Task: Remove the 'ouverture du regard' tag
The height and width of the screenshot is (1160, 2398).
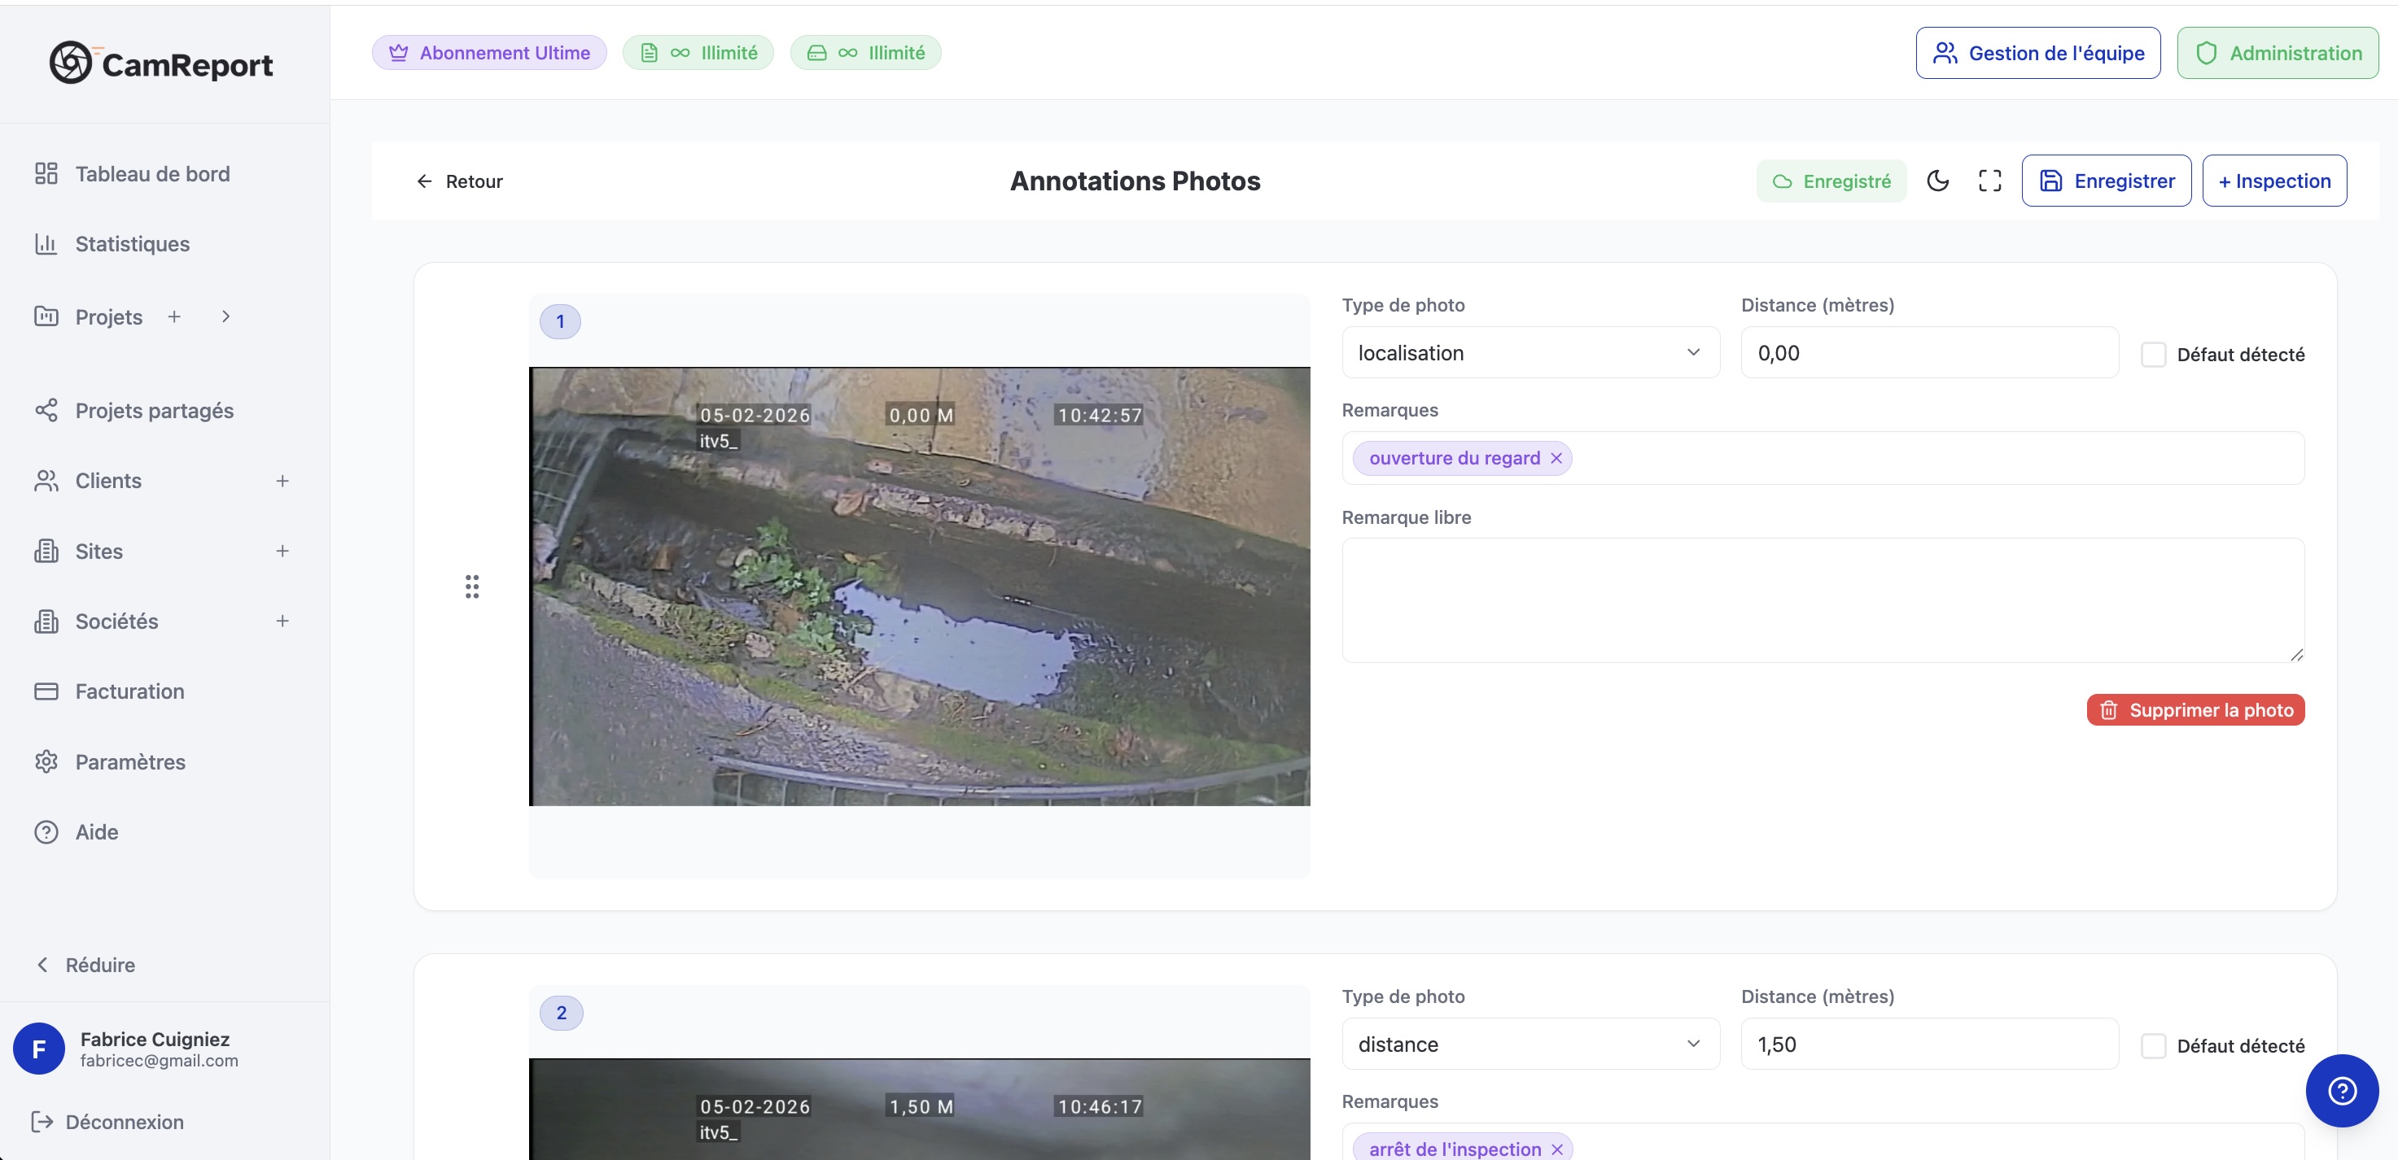Action: [1556, 458]
